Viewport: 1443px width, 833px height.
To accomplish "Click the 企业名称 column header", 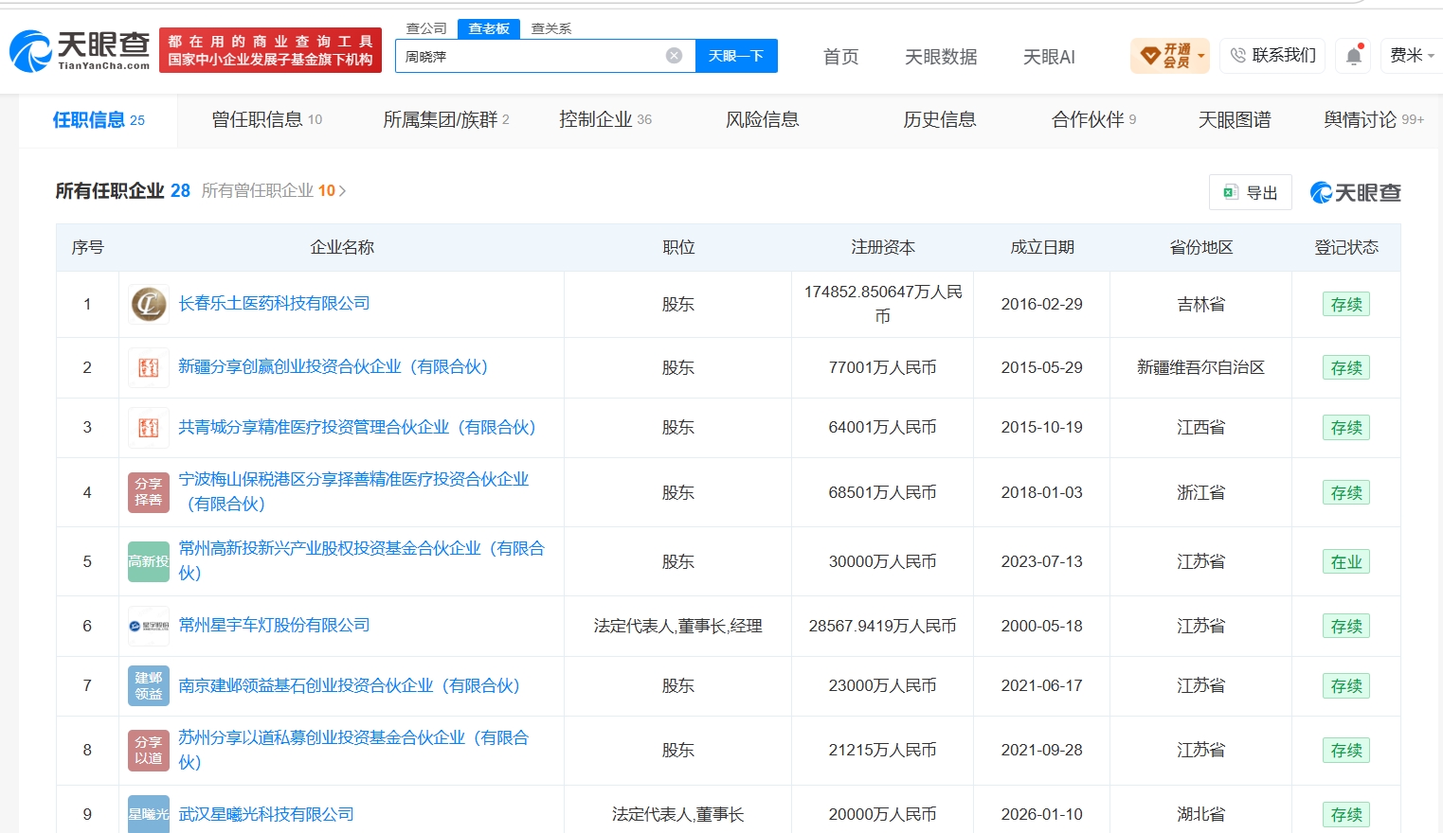I will (342, 247).
